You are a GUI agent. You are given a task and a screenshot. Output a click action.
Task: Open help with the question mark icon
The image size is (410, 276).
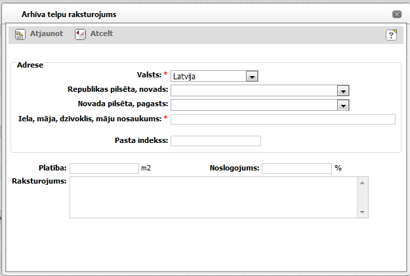click(391, 35)
